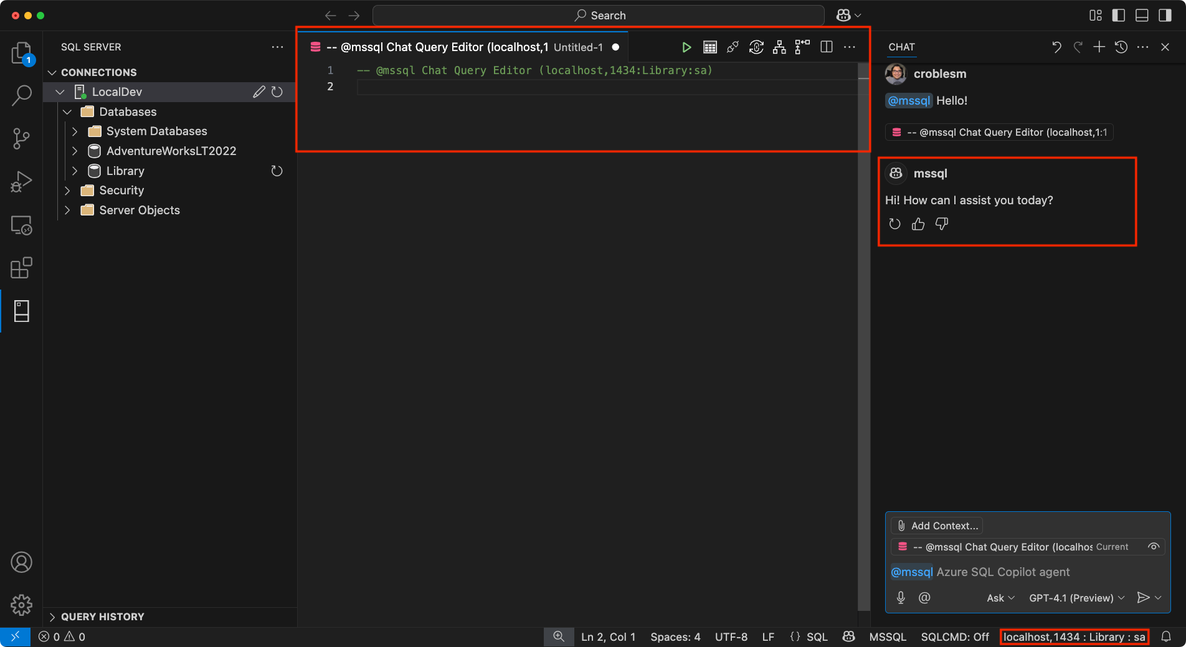
Task: Regenerate the mssql chat response
Action: point(895,224)
